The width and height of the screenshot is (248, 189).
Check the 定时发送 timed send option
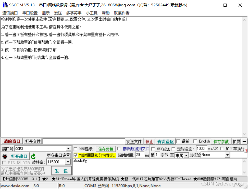pos(174,149)
